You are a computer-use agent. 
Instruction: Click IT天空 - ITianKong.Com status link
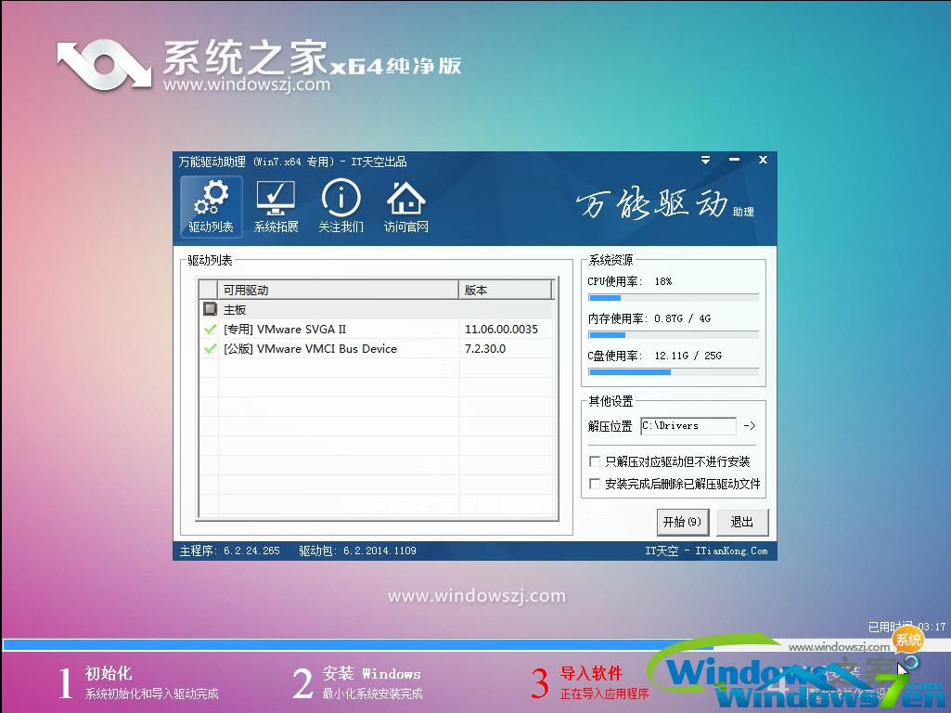tap(706, 551)
